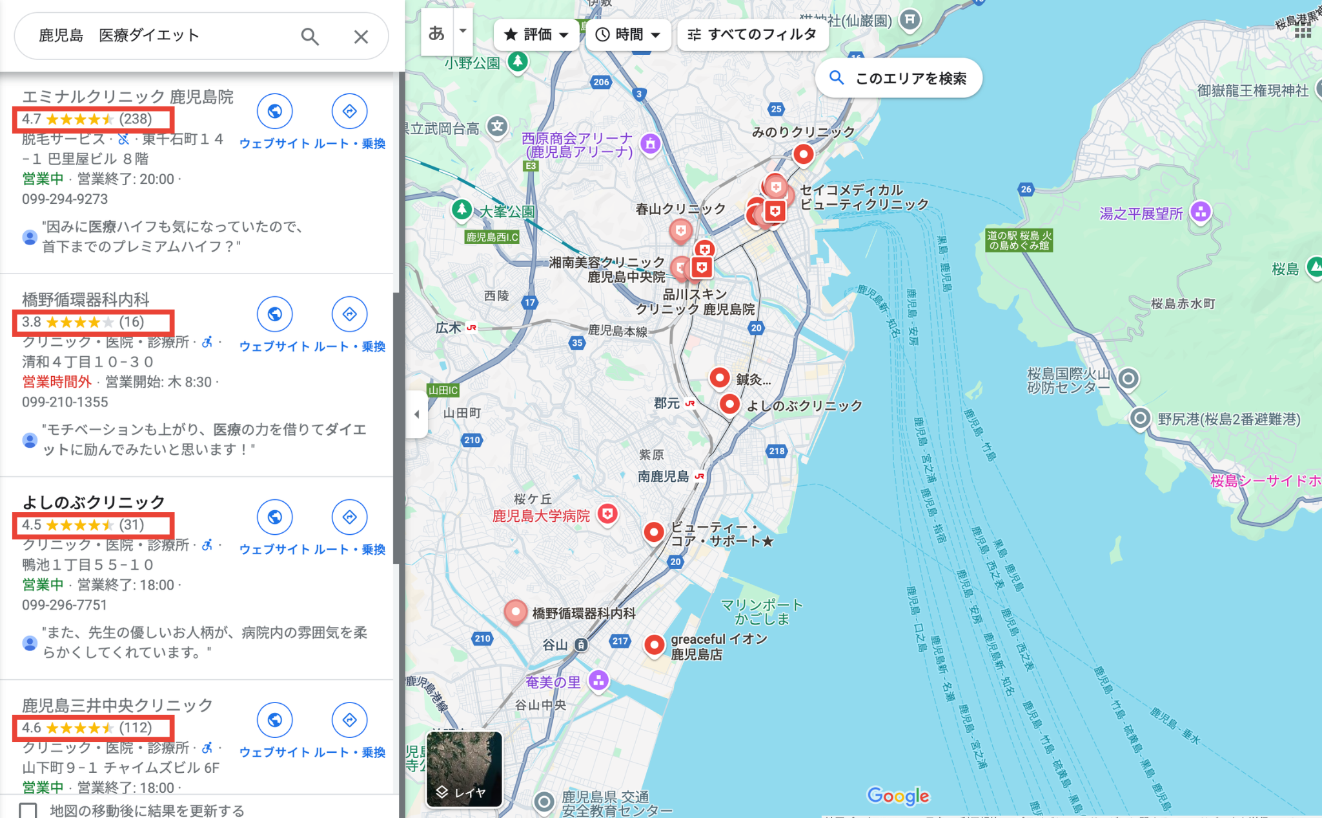The image size is (1322, 818).
Task: Click the 春山クリニック map pin
Action: coord(680,231)
